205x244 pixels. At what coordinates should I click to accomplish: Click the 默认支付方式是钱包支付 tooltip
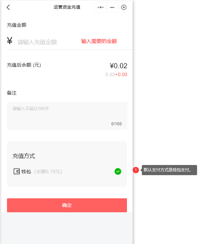pyautogui.click(x=169, y=170)
